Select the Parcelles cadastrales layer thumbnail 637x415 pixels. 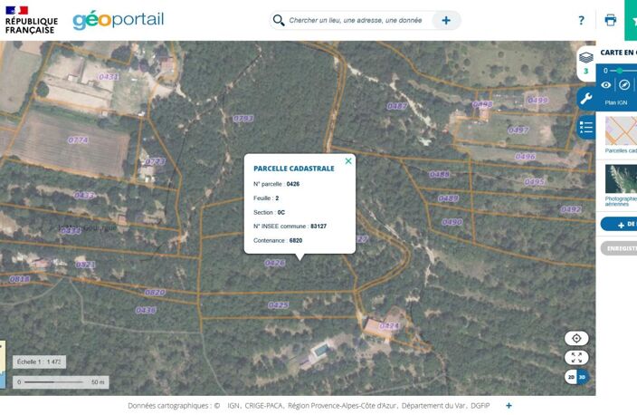(621, 130)
